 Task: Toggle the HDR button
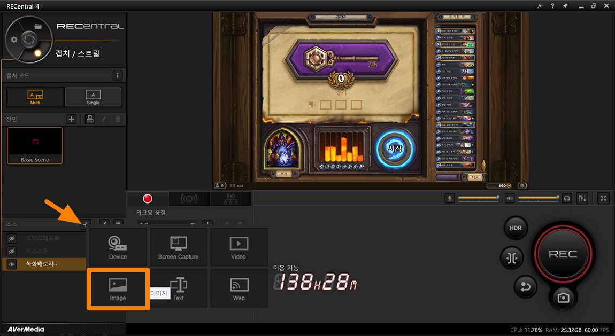click(x=516, y=228)
